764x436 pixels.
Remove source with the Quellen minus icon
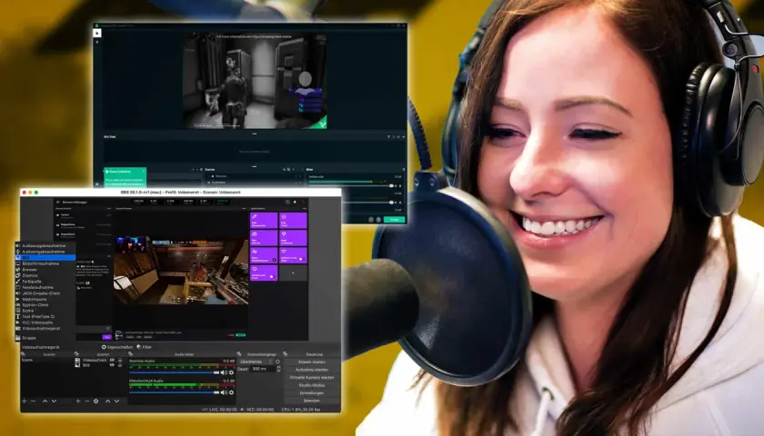(x=86, y=401)
